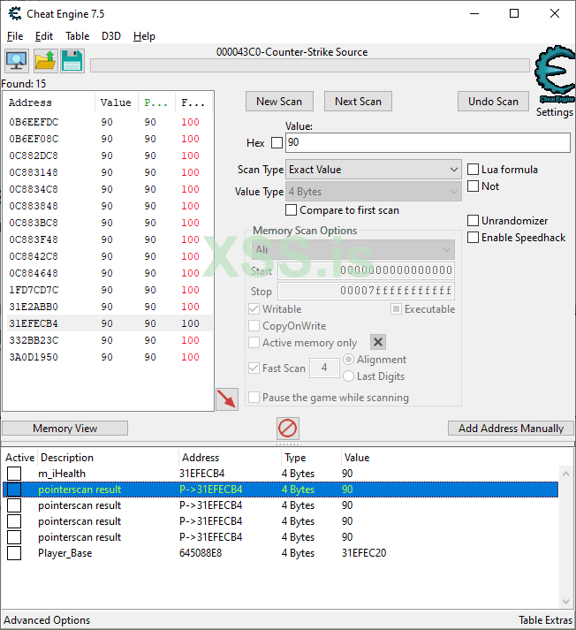Open Table Extras
This screenshot has width=576, height=630.
(545, 620)
